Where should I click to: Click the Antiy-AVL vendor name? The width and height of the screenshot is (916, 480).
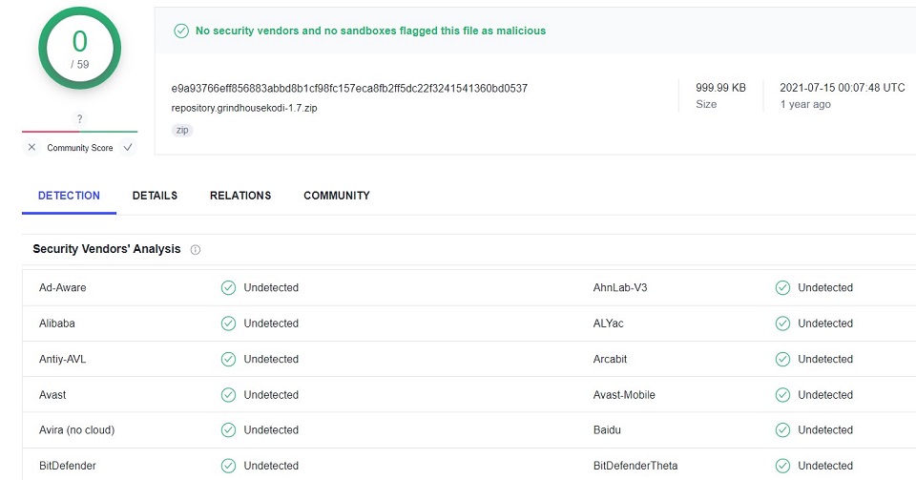tap(63, 359)
